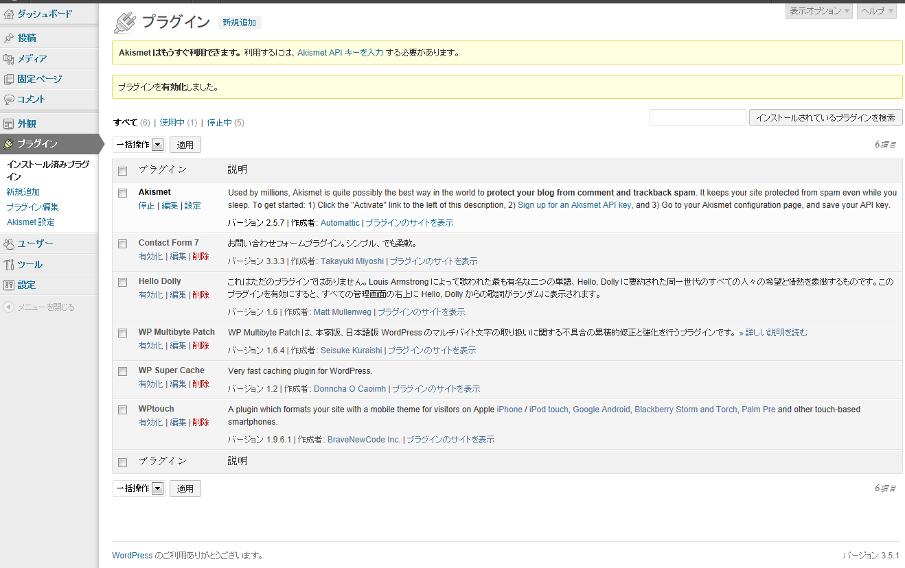This screenshot has width=905, height=568.
Task: Open the Akismet 設定 submenu item
Action: (x=30, y=222)
